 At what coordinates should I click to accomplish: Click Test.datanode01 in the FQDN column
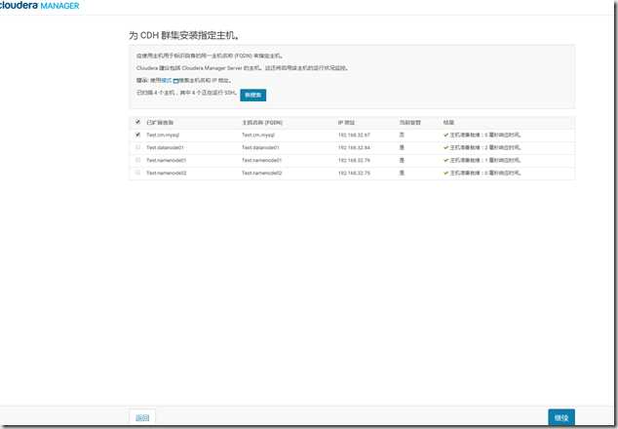tap(260, 147)
